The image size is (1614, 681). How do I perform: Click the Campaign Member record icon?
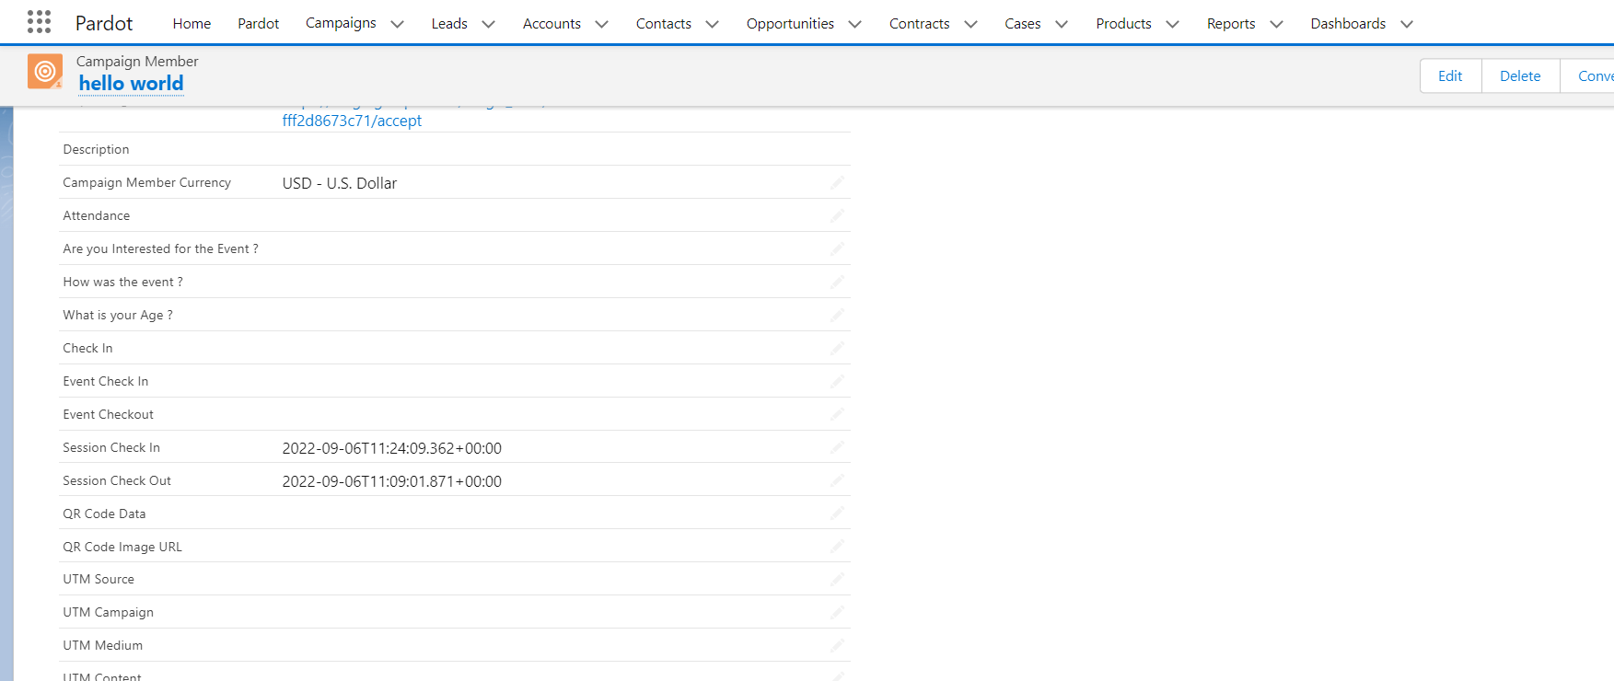(45, 72)
